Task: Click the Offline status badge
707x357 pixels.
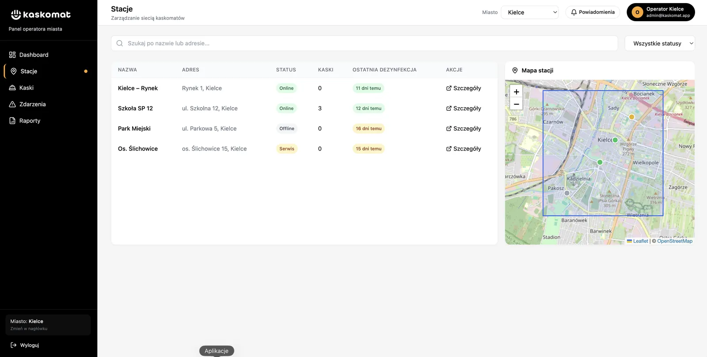Action: click(287, 129)
